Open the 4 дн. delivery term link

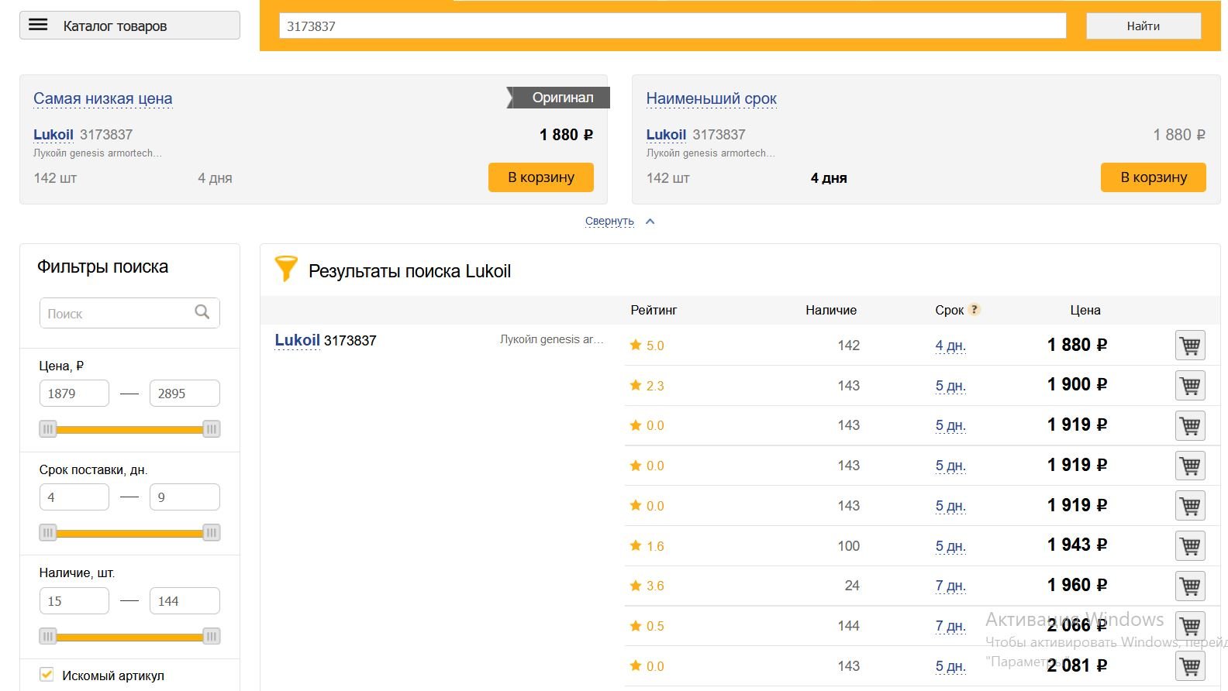tap(950, 345)
